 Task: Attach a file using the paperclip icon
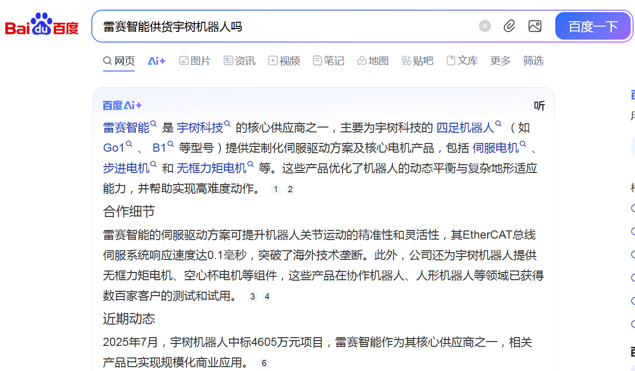coord(509,26)
